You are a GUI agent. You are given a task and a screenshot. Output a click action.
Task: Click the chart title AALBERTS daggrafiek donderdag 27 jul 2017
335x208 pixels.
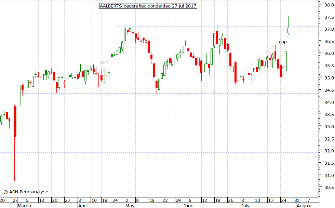pyautogui.click(x=148, y=6)
